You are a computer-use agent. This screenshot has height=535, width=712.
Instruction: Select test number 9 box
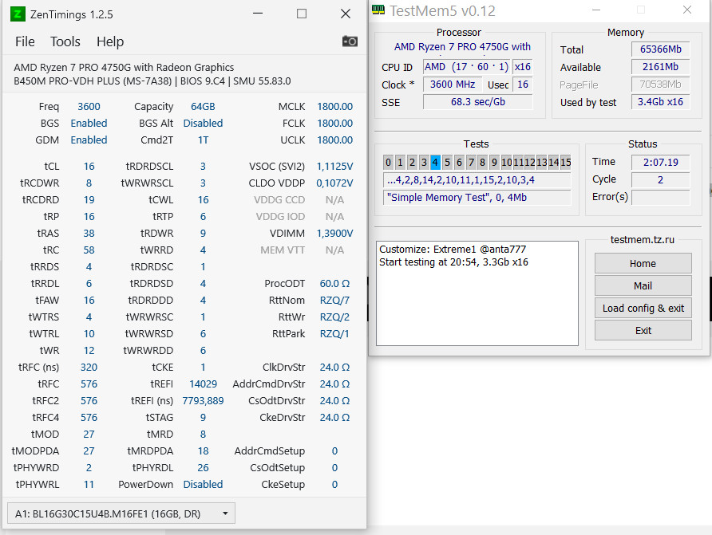tap(494, 163)
